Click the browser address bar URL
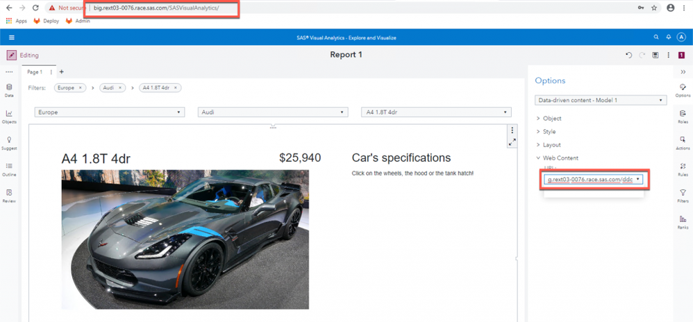This screenshot has width=693, height=322. (x=156, y=8)
